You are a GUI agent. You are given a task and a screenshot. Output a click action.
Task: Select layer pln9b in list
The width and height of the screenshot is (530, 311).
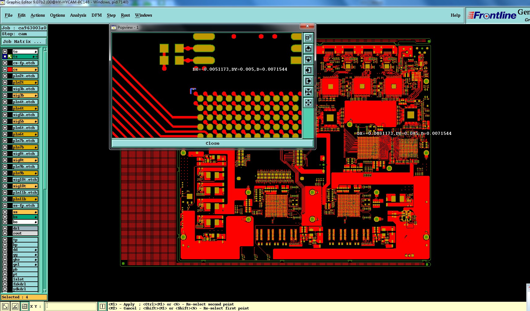coord(25,173)
